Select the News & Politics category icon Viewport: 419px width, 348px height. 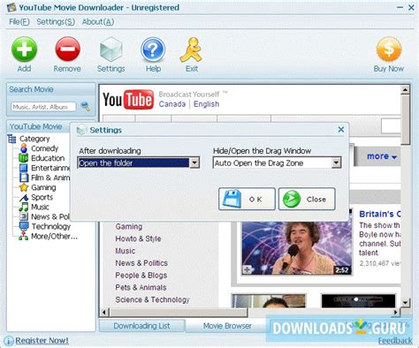(24, 216)
